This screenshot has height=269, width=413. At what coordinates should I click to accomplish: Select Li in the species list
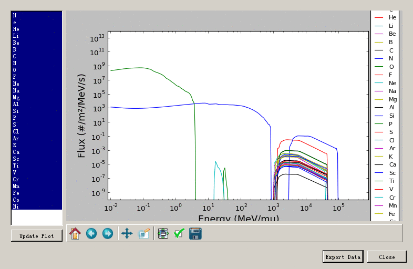click(37, 36)
